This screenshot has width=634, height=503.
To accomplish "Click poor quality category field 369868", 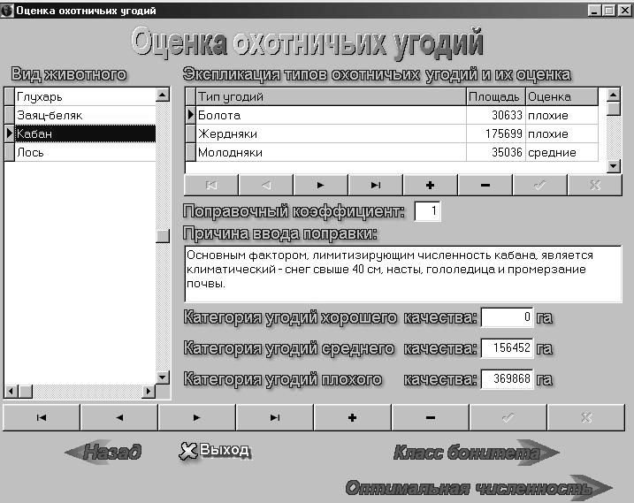I will [x=507, y=379].
